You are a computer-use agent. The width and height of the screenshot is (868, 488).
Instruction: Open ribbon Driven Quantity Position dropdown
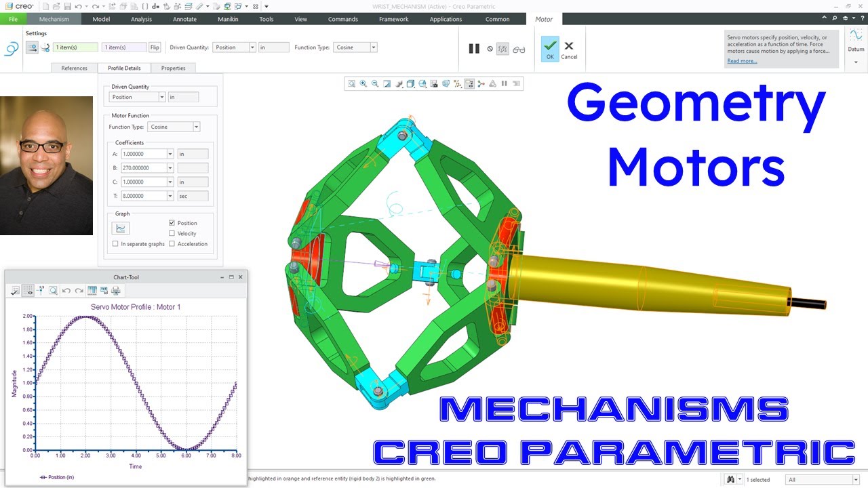click(252, 47)
